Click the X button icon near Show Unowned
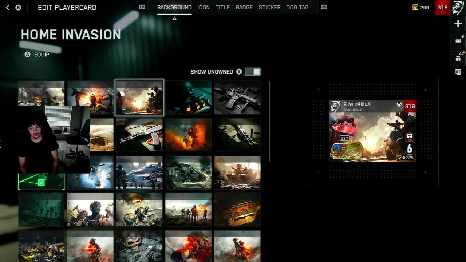The height and width of the screenshot is (262, 466). point(239,72)
